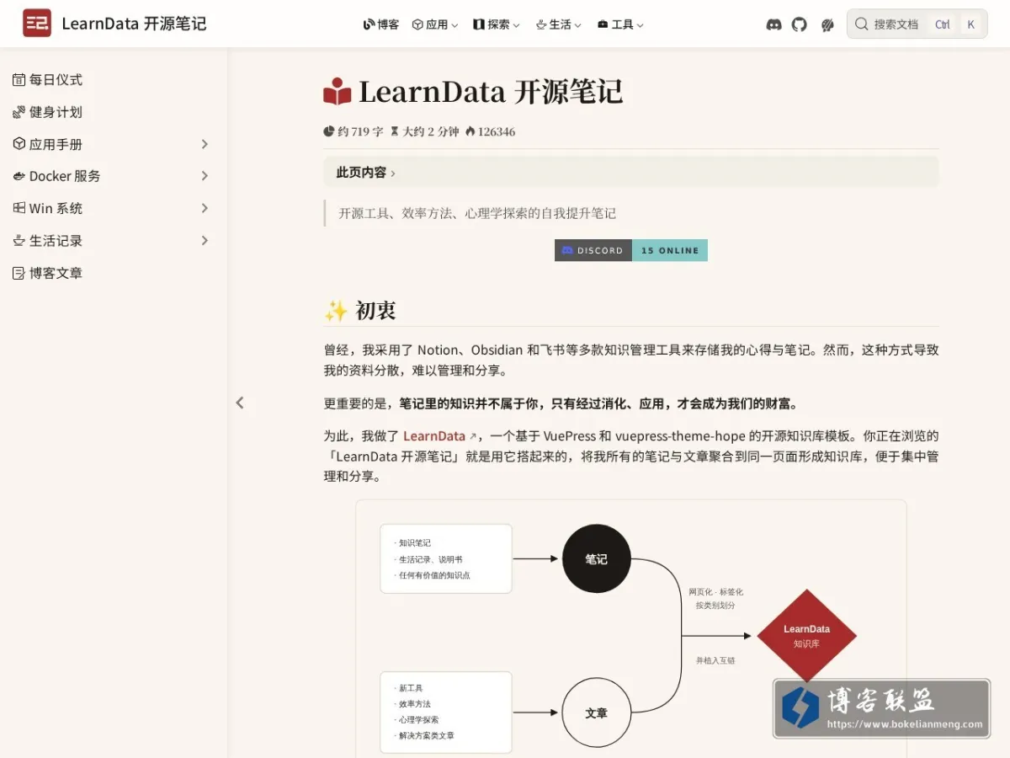The width and height of the screenshot is (1010, 758).
Task: Click the 每日仪式 calendar icon
Action: pos(19,80)
